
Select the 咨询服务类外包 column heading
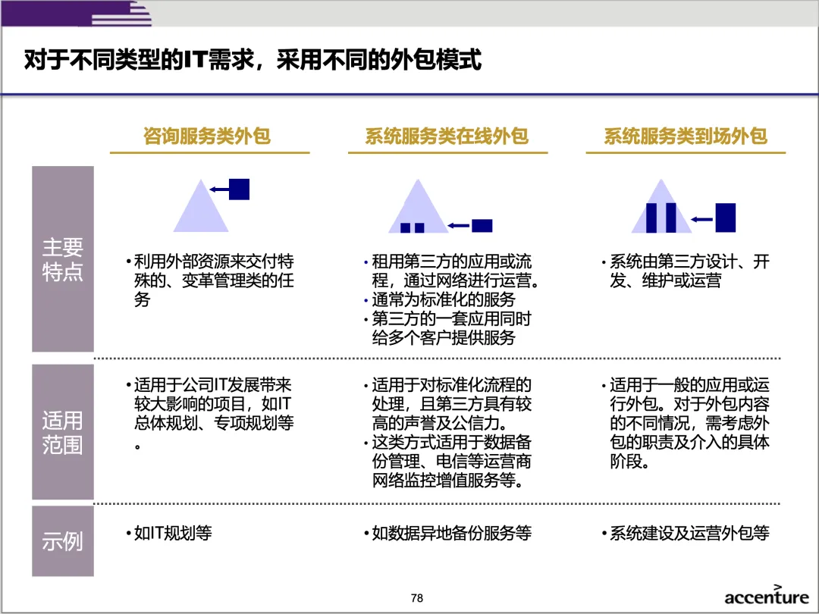point(207,136)
